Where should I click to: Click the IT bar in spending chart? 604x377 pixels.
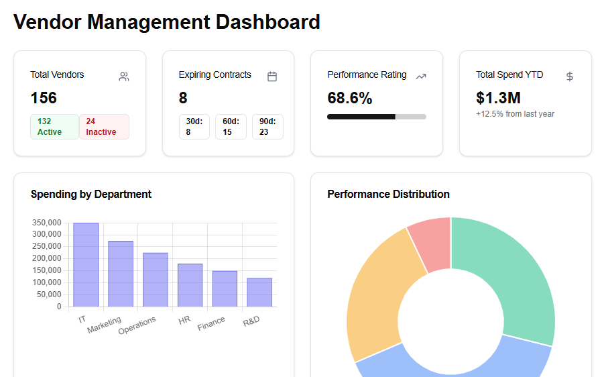(86, 265)
